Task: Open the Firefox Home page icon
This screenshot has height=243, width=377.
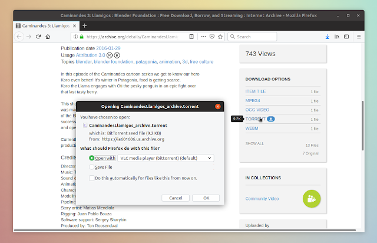Action: tap(48, 37)
